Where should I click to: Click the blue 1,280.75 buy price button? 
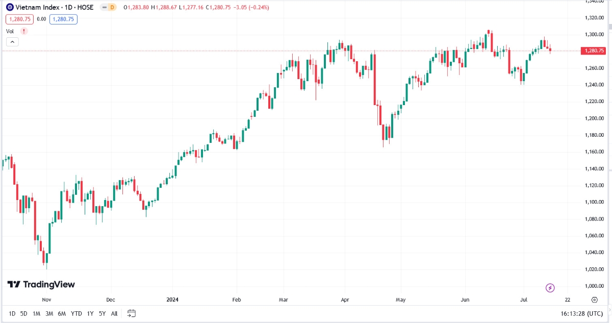(x=63, y=19)
